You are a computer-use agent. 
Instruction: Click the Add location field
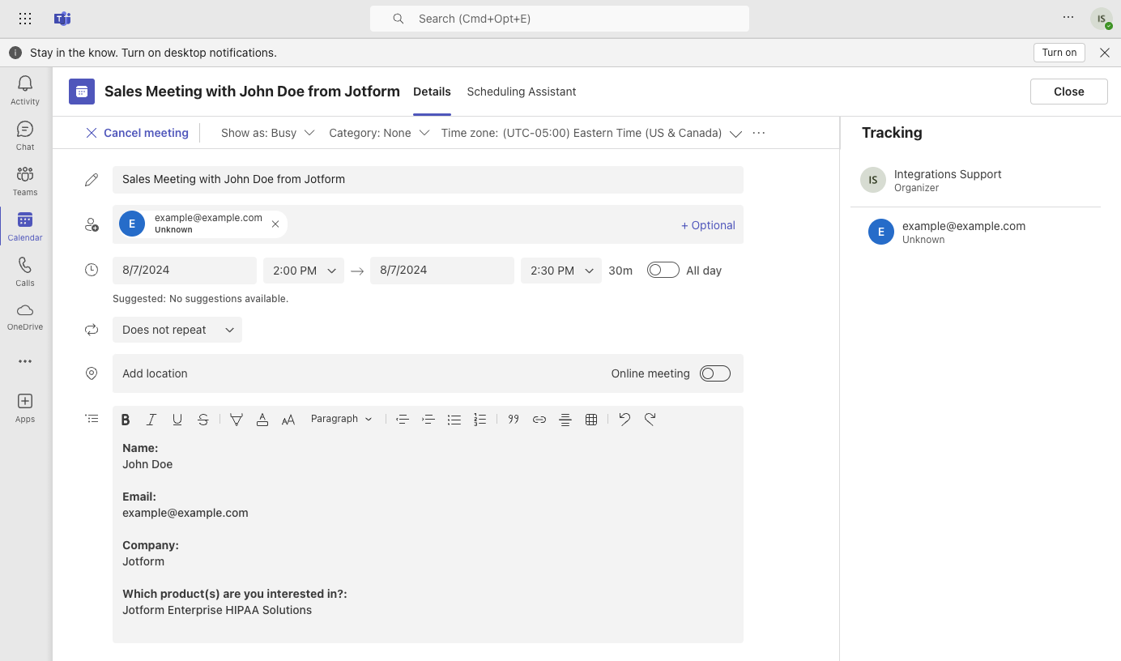click(356, 373)
